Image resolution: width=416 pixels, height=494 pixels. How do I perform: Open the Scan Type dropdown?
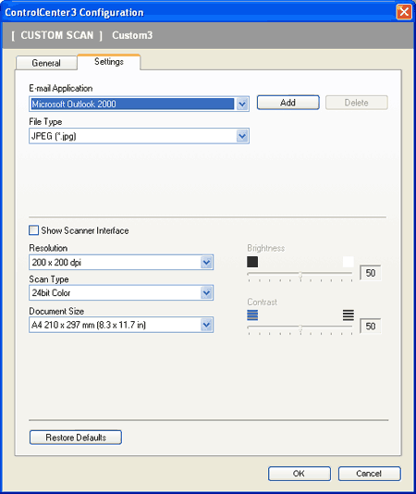121,292
